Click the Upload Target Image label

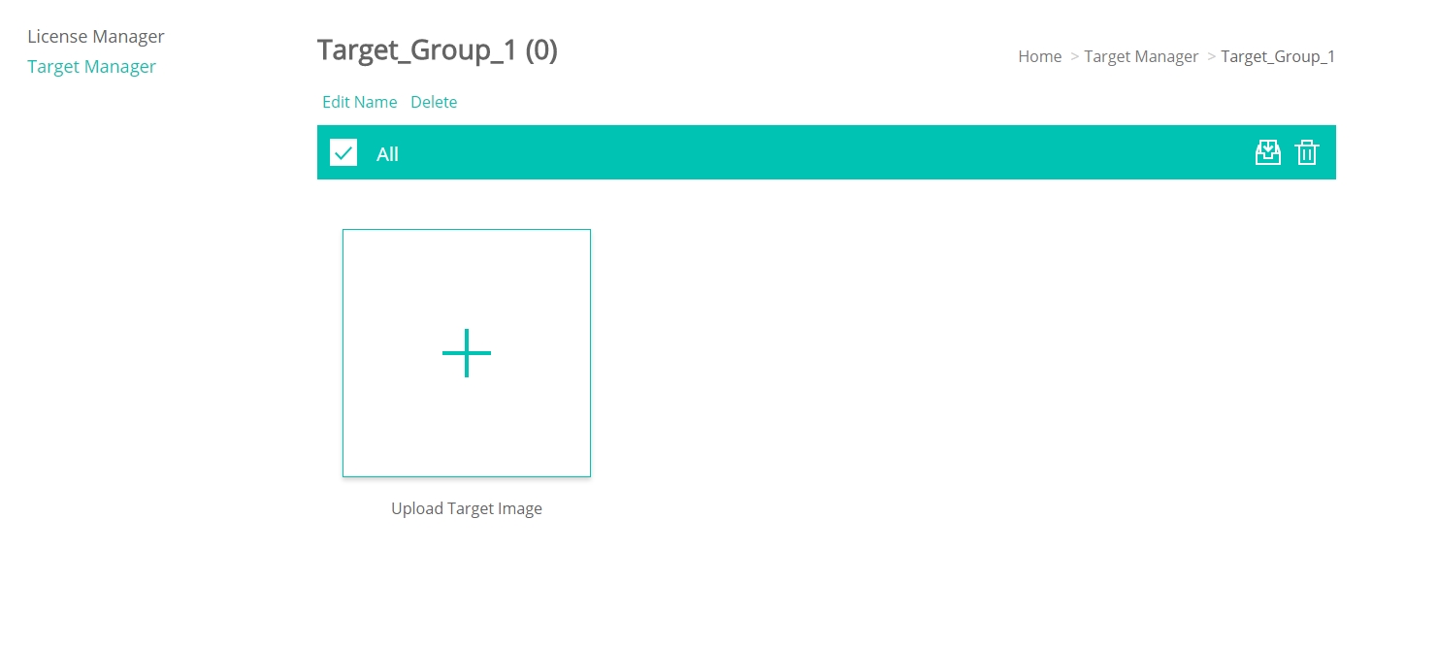coord(467,508)
